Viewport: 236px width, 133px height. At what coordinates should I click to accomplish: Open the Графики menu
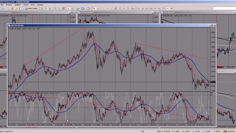pos(17,5)
